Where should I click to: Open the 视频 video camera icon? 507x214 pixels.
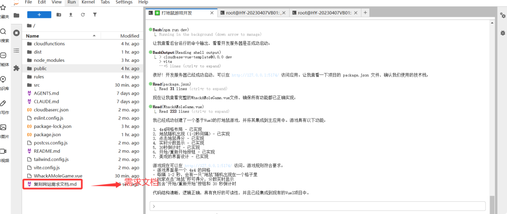[3, 151]
